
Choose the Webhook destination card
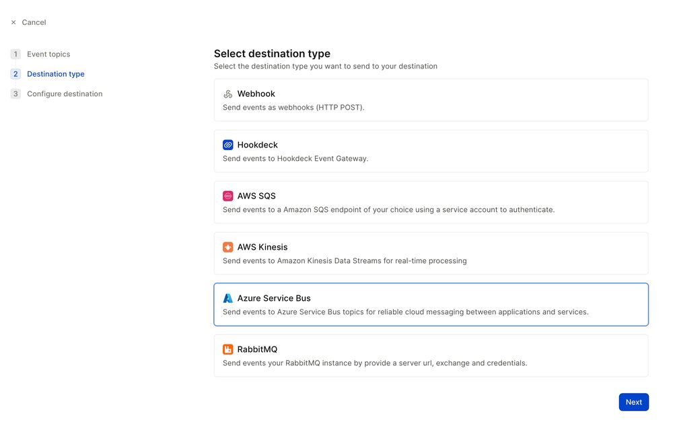pyautogui.click(x=431, y=100)
